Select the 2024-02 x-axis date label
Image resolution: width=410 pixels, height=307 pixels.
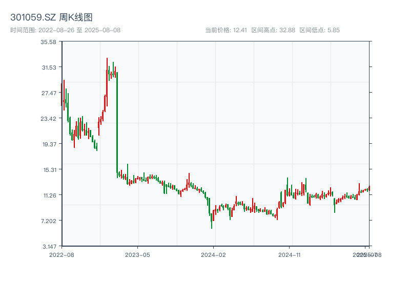tap(214, 254)
